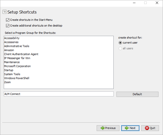163x135 pixels.
Task: Select Zoom in the program group list
Action: point(8,82)
